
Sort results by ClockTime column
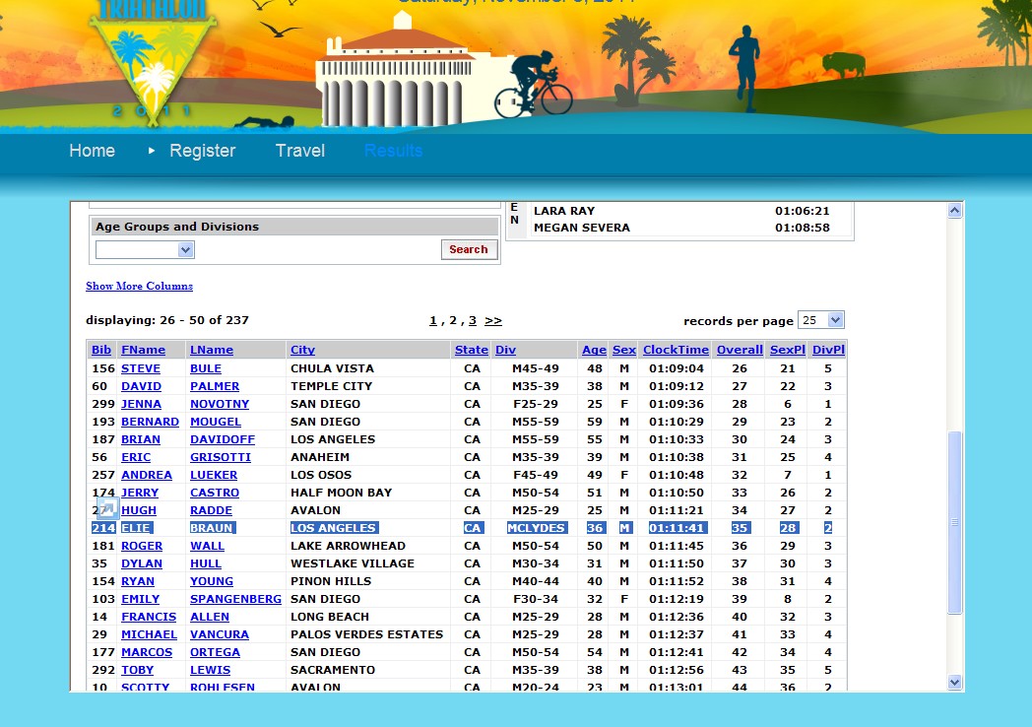[x=675, y=350]
